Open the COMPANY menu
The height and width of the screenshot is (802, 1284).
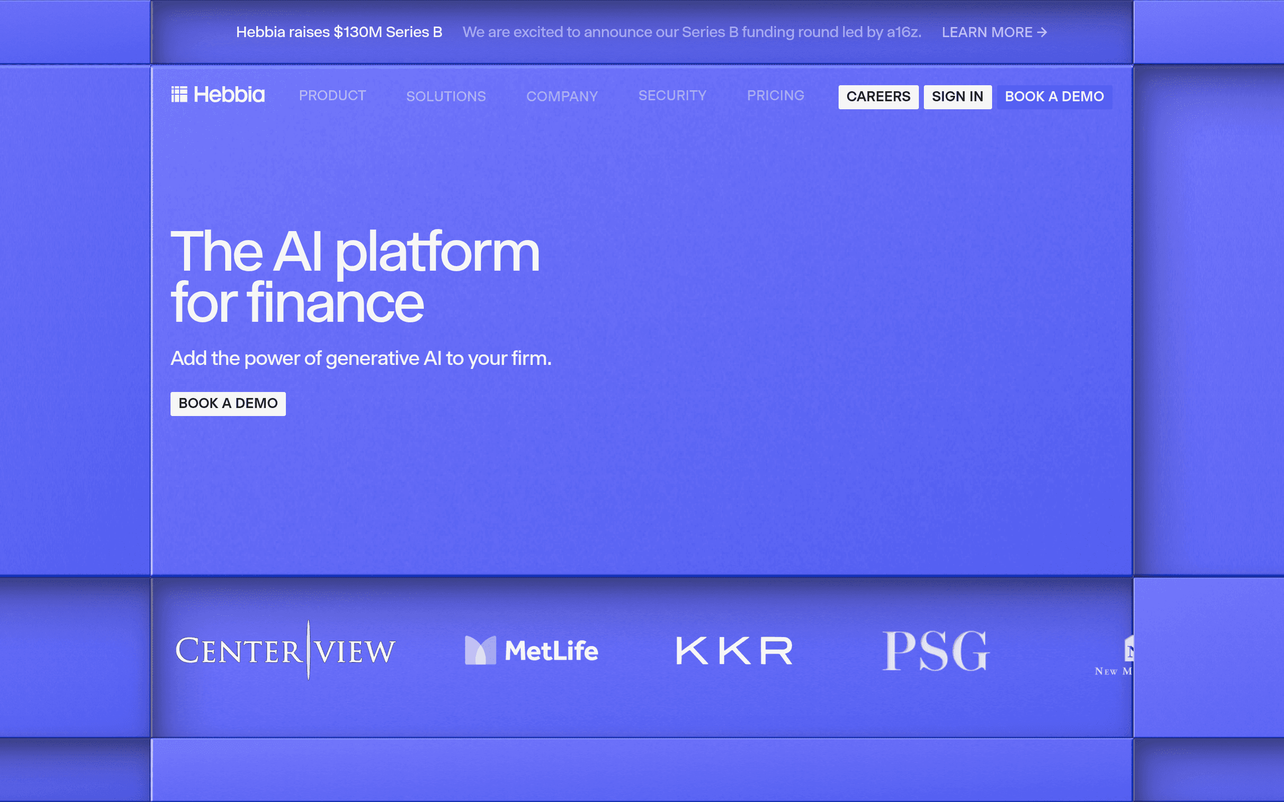click(562, 96)
